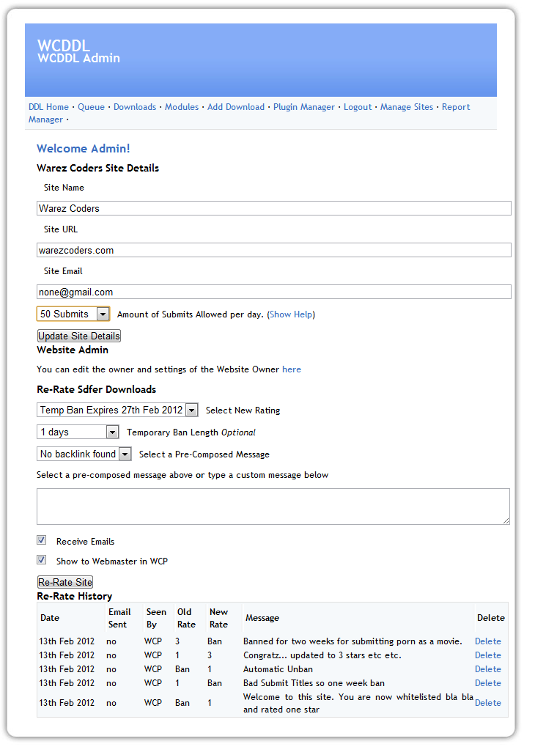Go to Plugin Manager page
Screen dimensions: 535x755
point(303,107)
